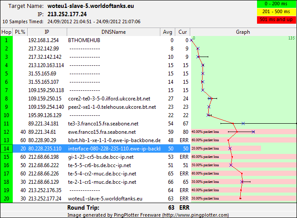Screen dimensions: 297x218
Task: Click IP address 192.168.1.254
Action: click(x=43, y=40)
